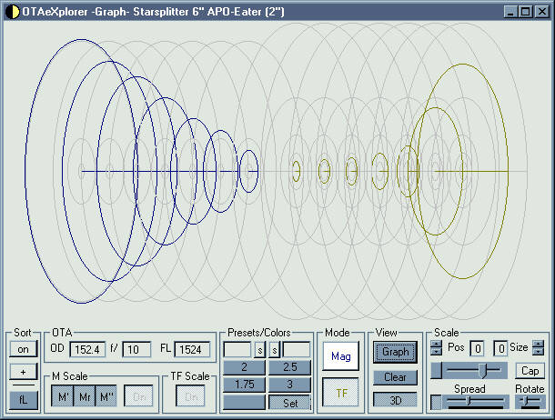Screen dimensions: 555x420
Task: Click small button left of upper Scale slider
Action: coord(436,371)
